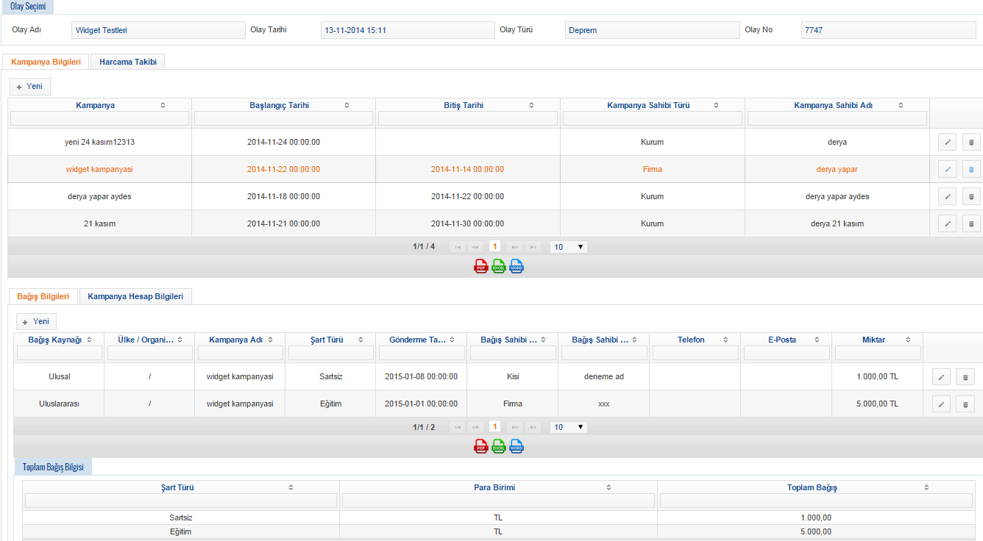983x541 pixels.
Task: Export donation table to Word
Action: click(517, 447)
